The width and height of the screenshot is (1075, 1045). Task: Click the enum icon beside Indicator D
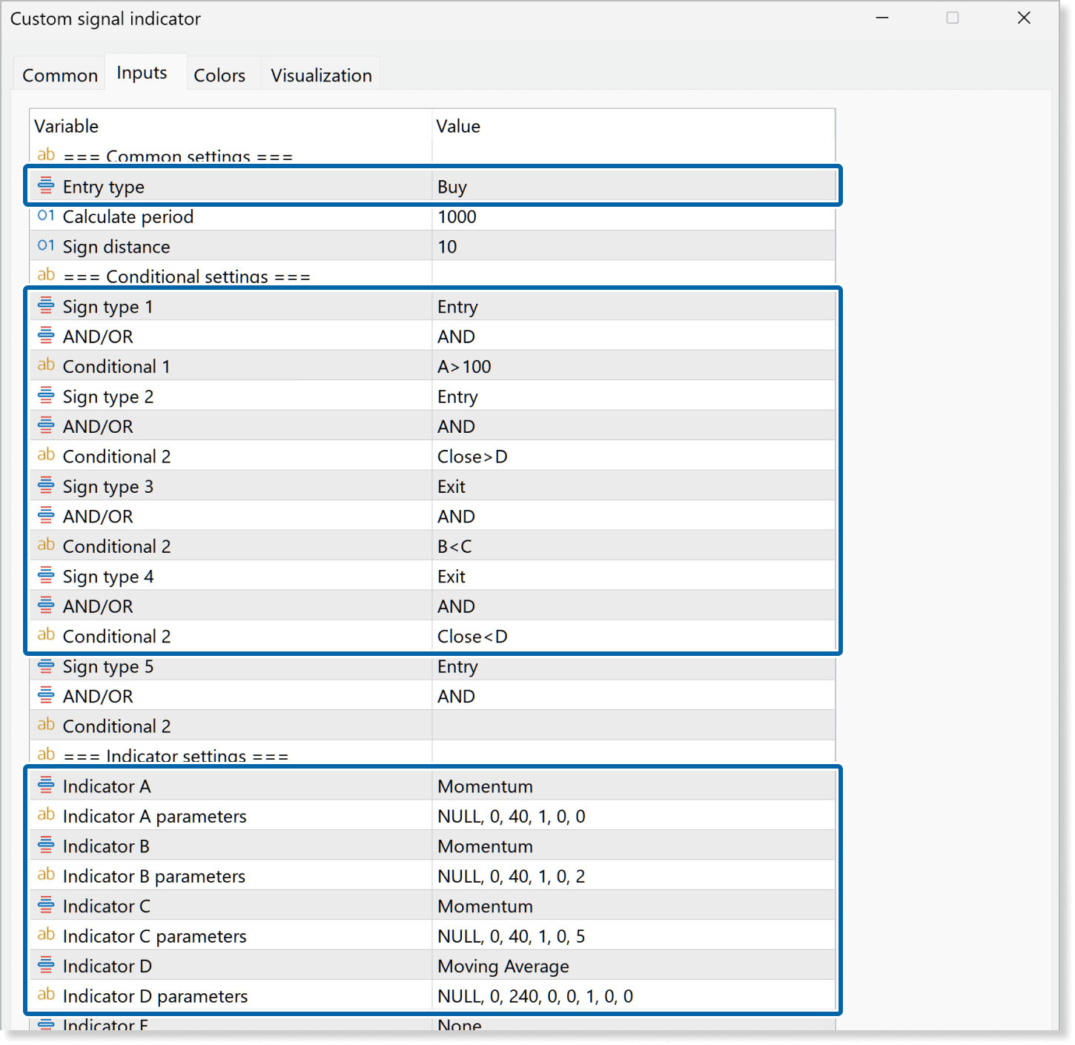(46, 964)
